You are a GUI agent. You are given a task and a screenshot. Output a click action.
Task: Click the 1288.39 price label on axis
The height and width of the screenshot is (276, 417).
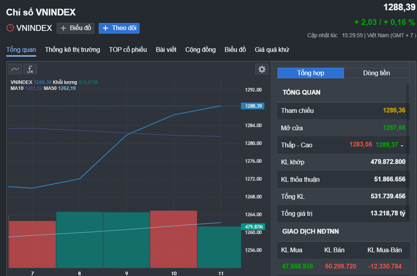tap(253, 106)
